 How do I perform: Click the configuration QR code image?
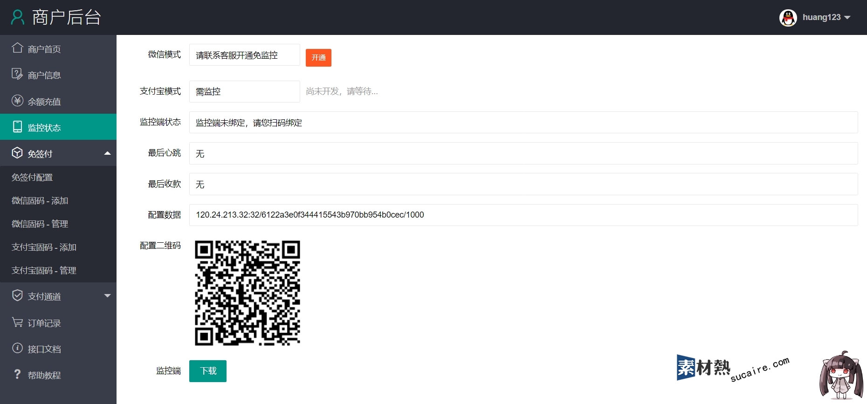pos(248,293)
